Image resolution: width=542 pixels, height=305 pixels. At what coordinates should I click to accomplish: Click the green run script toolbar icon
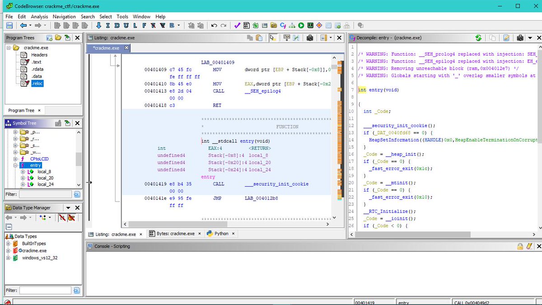[301, 25]
